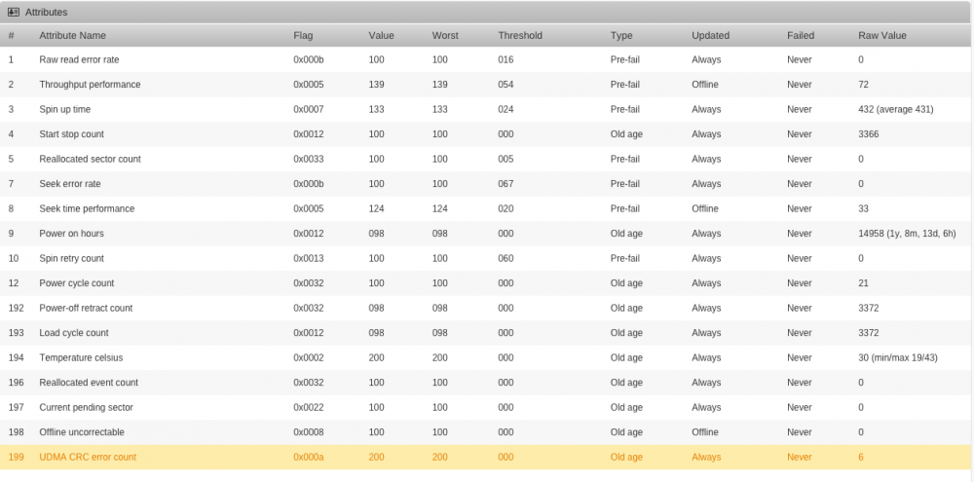Click the Updated column header

point(711,35)
